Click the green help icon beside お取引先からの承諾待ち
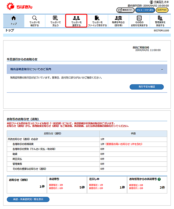This screenshot has height=209, width=174. [x=159, y=180]
